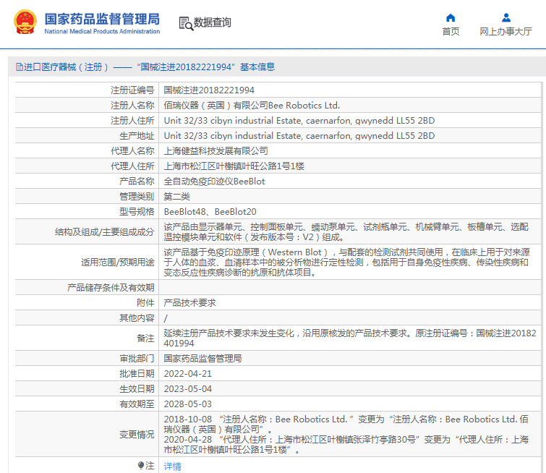Image resolution: width=546 pixels, height=473 pixels.
Task: Open the 详情 link
Action: coord(172,466)
